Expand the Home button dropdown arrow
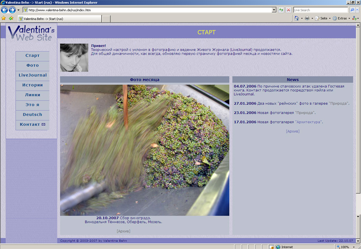Screen dimensions: 361x249 pyautogui.click(x=301, y=18)
